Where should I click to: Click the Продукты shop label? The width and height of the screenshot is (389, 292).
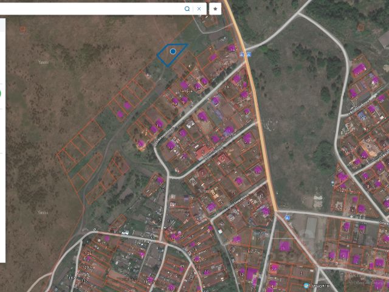click(320, 286)
